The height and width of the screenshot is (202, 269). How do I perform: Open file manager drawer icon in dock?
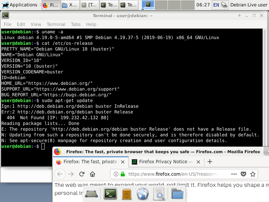[127, 194]
